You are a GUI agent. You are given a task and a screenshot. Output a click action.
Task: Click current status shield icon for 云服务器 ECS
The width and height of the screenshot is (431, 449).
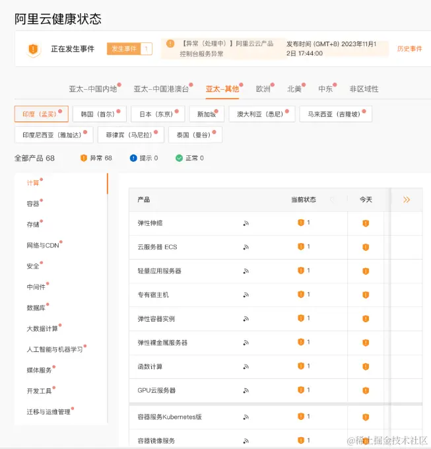coord(301,246)
